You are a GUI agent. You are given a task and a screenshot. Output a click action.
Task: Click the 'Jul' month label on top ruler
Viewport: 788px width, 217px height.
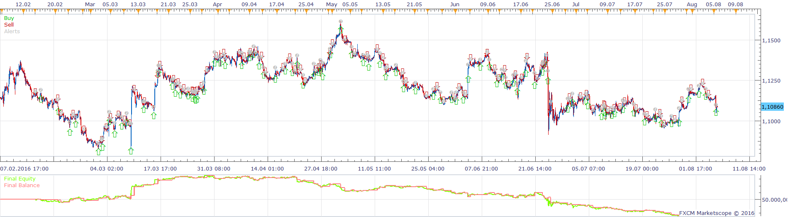click(x=576, y=4)
